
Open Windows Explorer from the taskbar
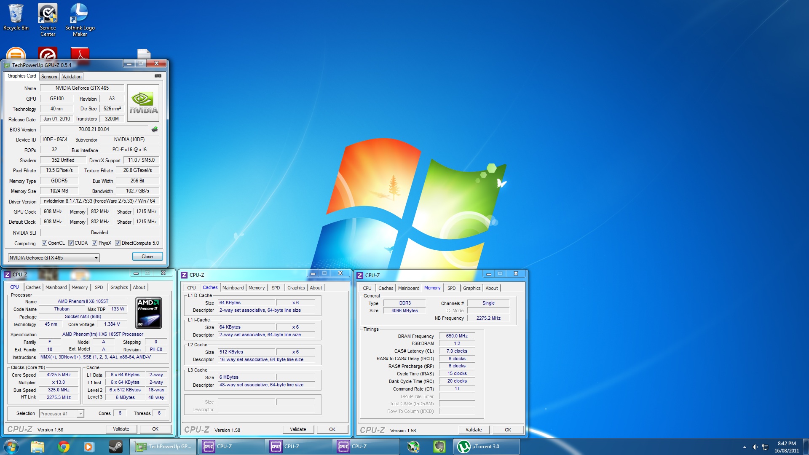pyautogui.click(x=37, y=447)
